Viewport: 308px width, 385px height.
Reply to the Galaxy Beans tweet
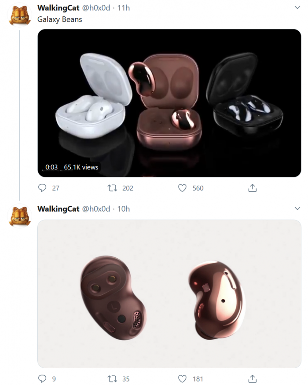42,188
